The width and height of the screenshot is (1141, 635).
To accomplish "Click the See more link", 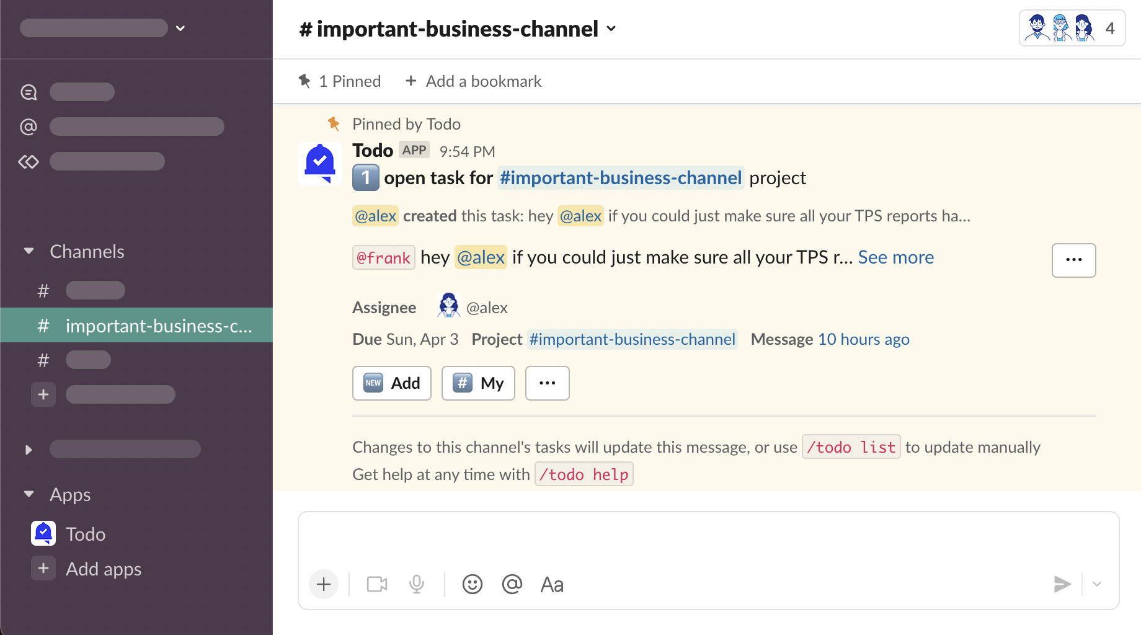I will pos(895,257).
